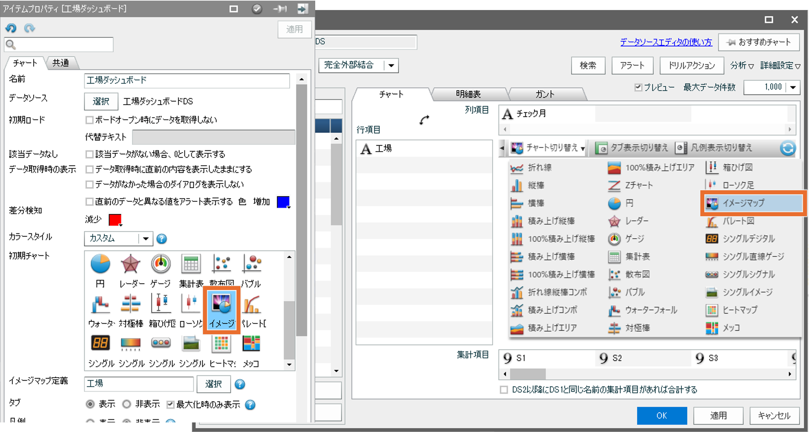Viewport: 809px width, 432px height.
Task: Click the redo arrow in item properties
Action: (x=30, y=28)
